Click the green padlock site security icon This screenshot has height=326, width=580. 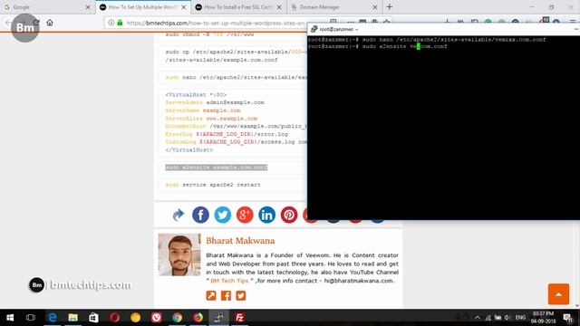(x=120, y=23)
